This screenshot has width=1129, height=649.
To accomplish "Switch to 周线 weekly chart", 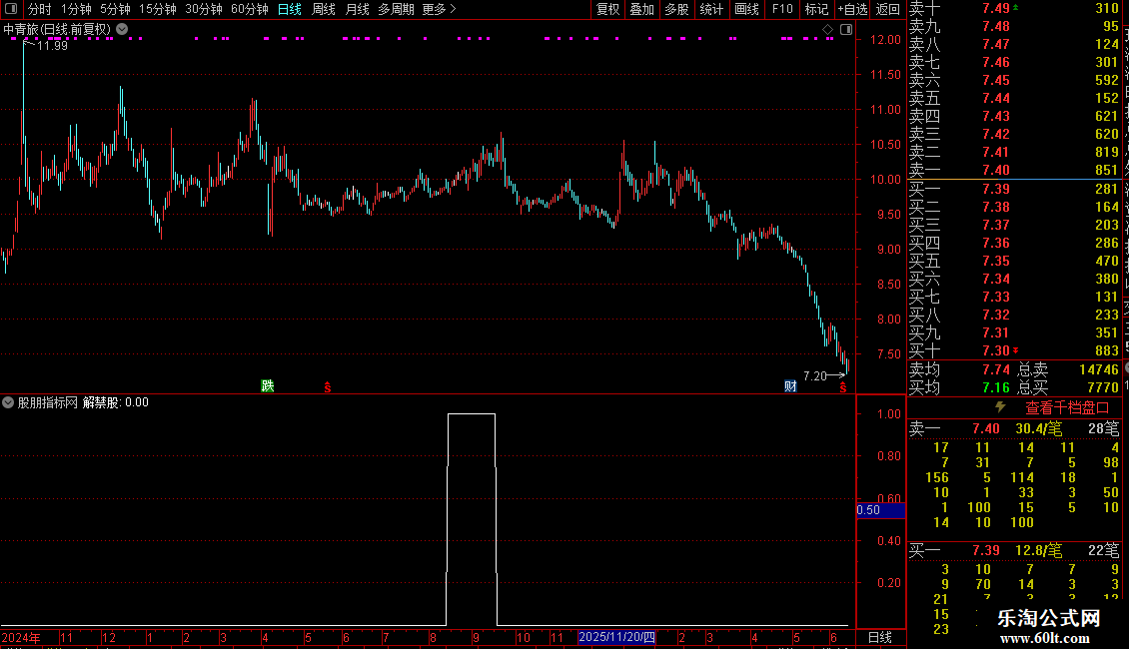I will [324, 9].
